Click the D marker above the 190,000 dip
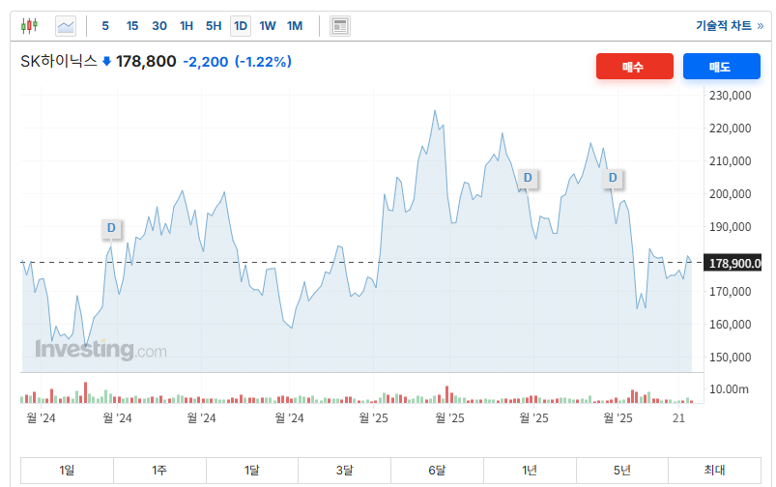Image resolution: width=776 pixels, height=487 pixels. point(528,178)
